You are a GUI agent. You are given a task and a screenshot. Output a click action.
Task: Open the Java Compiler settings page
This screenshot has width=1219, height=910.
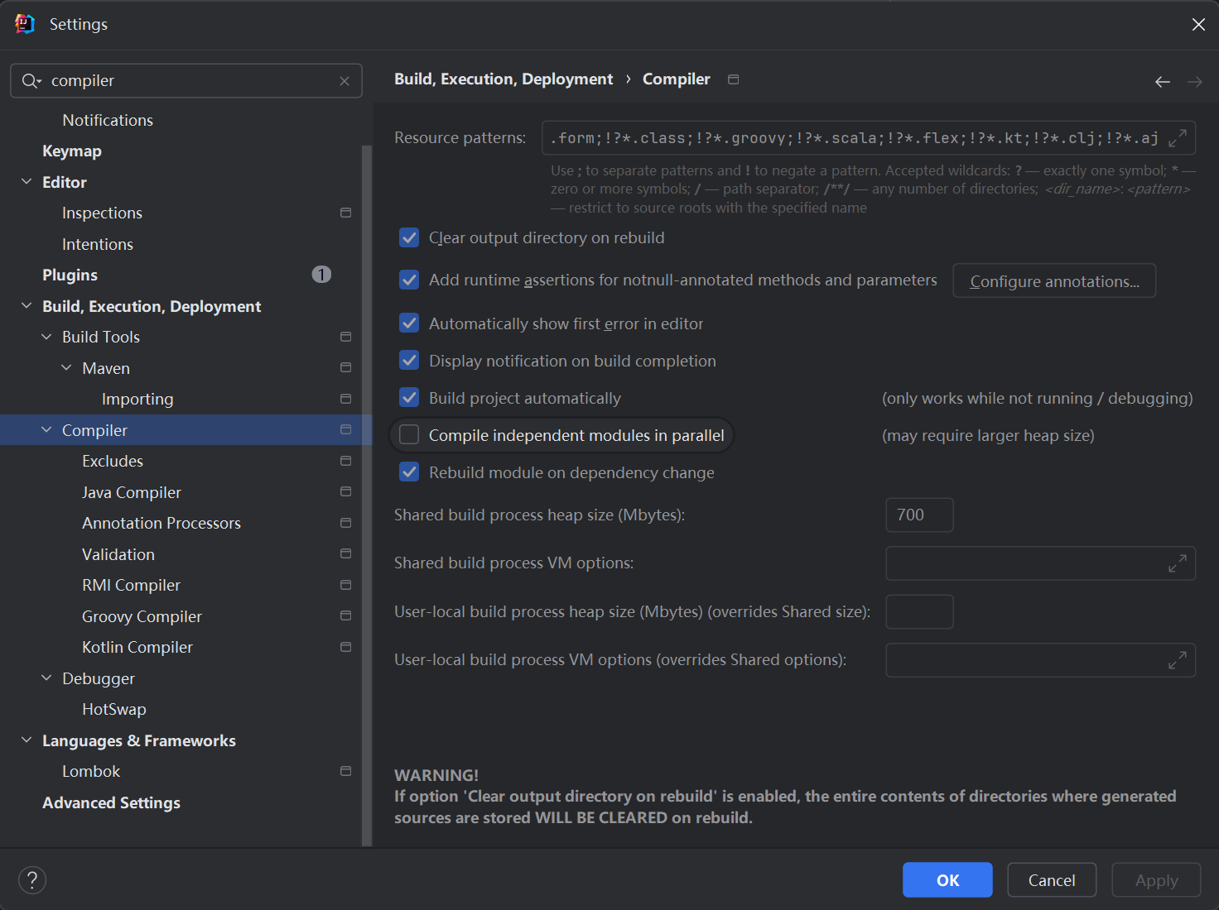[132, 492]
